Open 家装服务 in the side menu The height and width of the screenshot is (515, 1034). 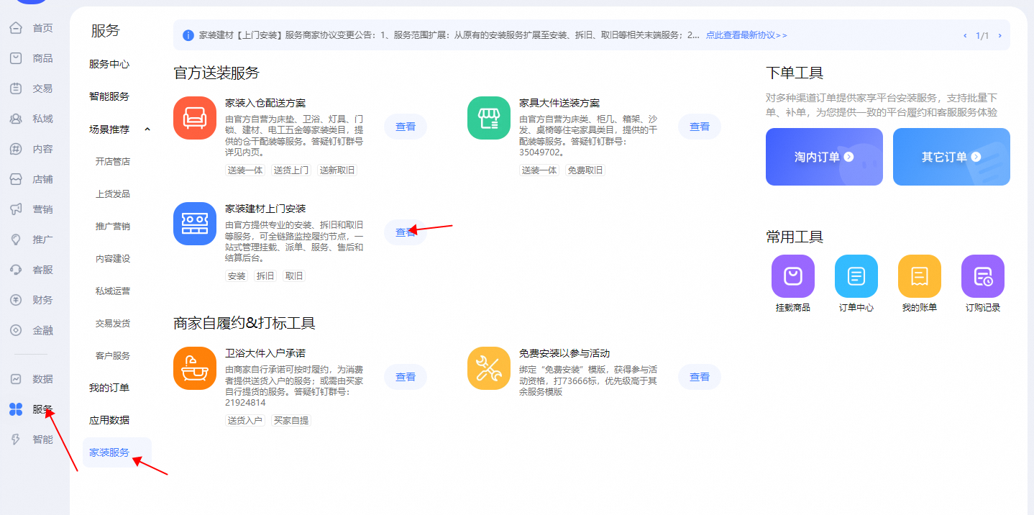coord(116,452)
